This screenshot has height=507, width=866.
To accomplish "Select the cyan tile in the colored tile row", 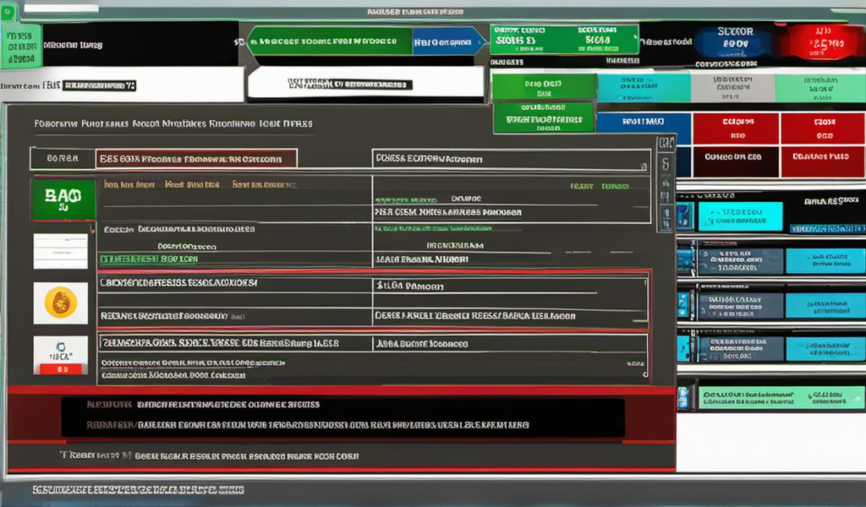I will (643, 87).
